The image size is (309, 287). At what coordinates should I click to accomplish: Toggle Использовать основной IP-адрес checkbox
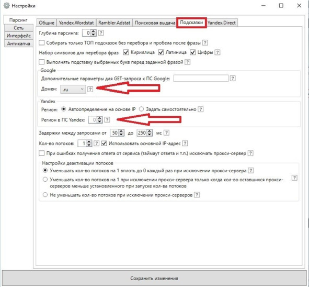pos(104,144)
